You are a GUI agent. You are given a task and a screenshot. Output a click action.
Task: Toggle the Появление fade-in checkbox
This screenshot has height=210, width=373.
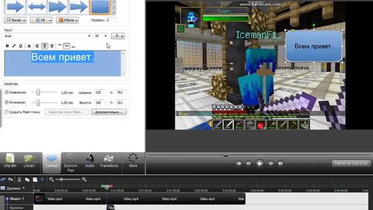[x=6, y=92]
